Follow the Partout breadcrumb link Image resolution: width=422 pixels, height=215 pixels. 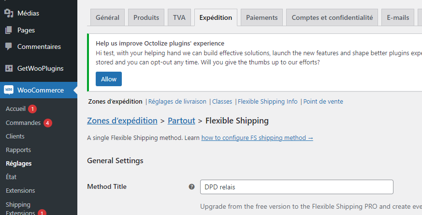coord(181,121)
